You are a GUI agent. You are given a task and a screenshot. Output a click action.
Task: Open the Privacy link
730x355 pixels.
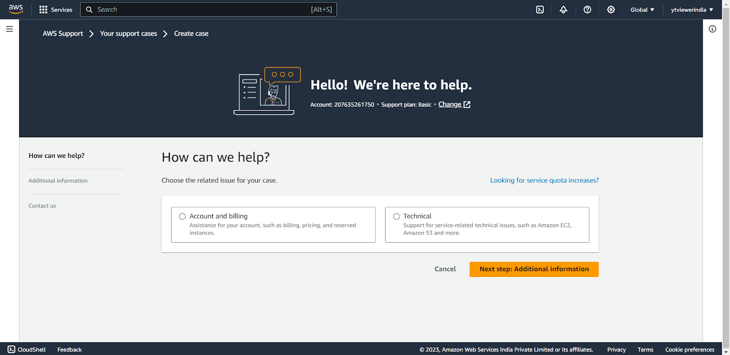616,350
